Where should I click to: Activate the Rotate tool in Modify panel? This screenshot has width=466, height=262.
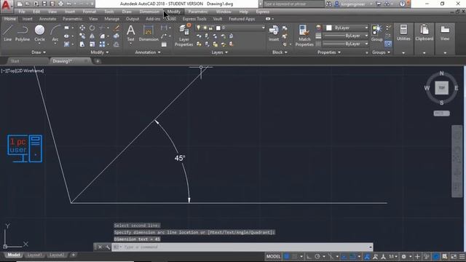click(x=92, y=28)
